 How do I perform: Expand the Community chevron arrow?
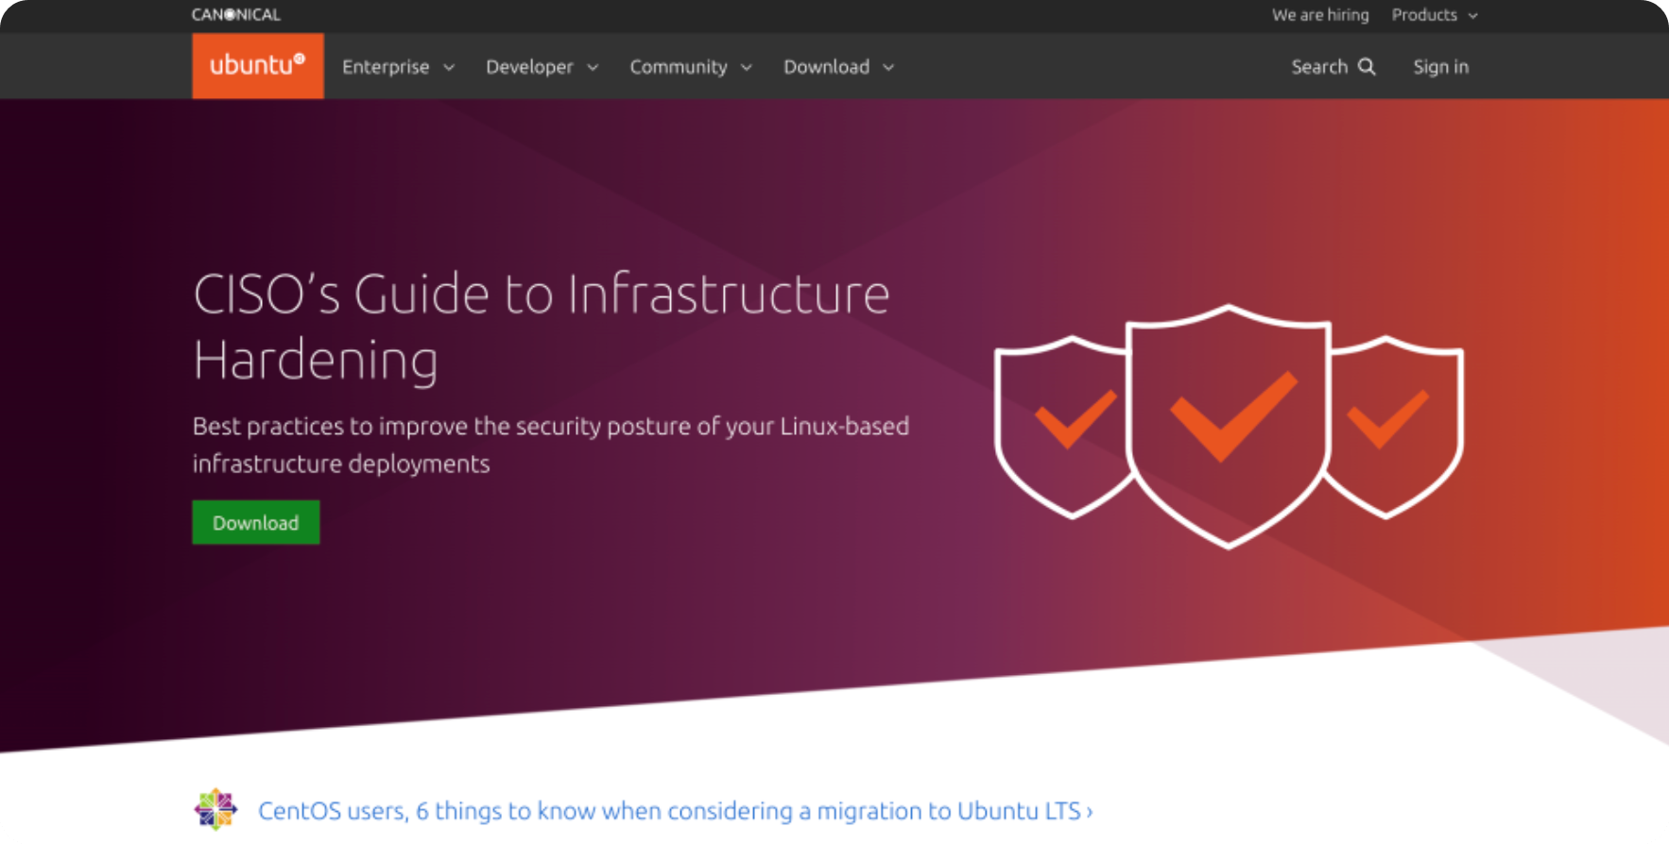[x=747, y=68]
